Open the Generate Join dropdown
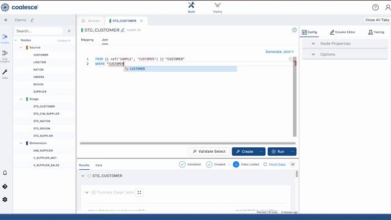Viewport: 391px width, 220px height. (280, 51)
